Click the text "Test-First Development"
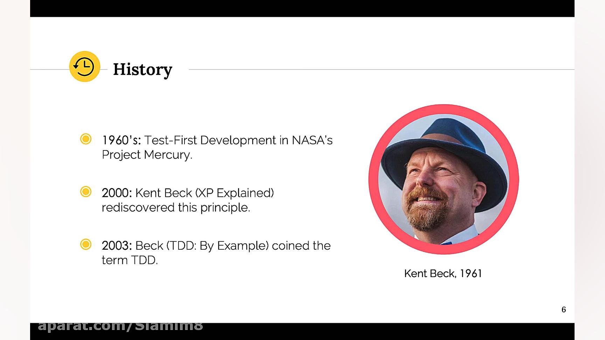The image size is (605, 340). pos(210,140)
